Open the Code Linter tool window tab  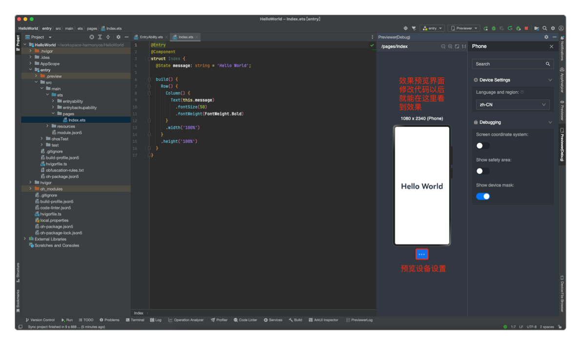(245, 320)
